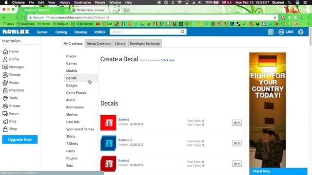Open Messages in the left sidebar

click(13, 67)
